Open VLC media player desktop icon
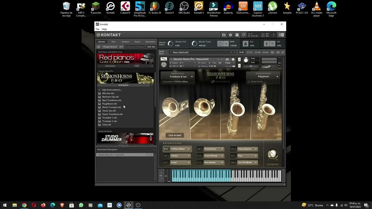The height and width of the screenshot is (209, 372). tap(316, 9)
